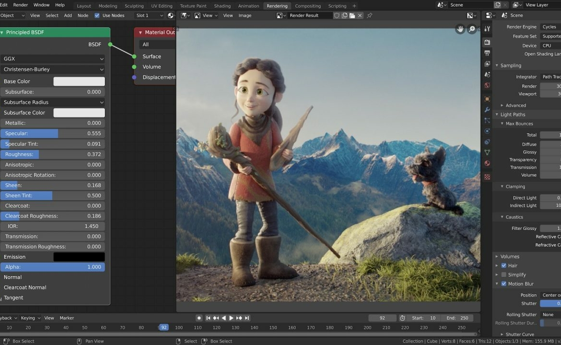Image resolution: width=561 pixels, height=345 pixels.
Task: Click the Base Color swatch
Action: (79, 81)
